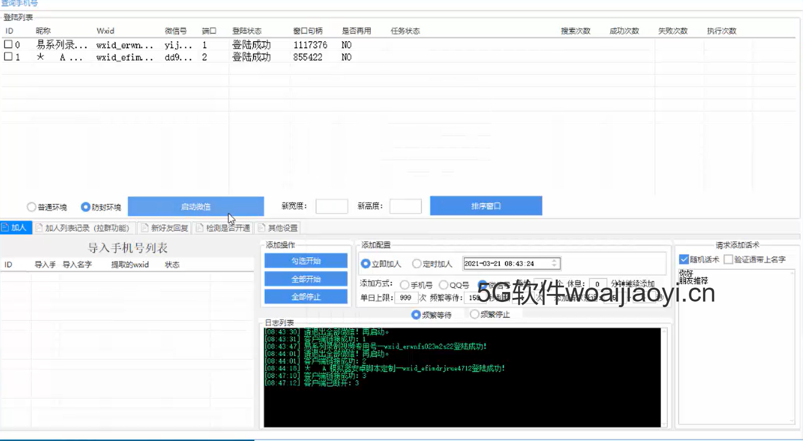Click the 新高度 input box
Image resolution: width=803 pixels, height=441 pixels.
click(405, 206)
